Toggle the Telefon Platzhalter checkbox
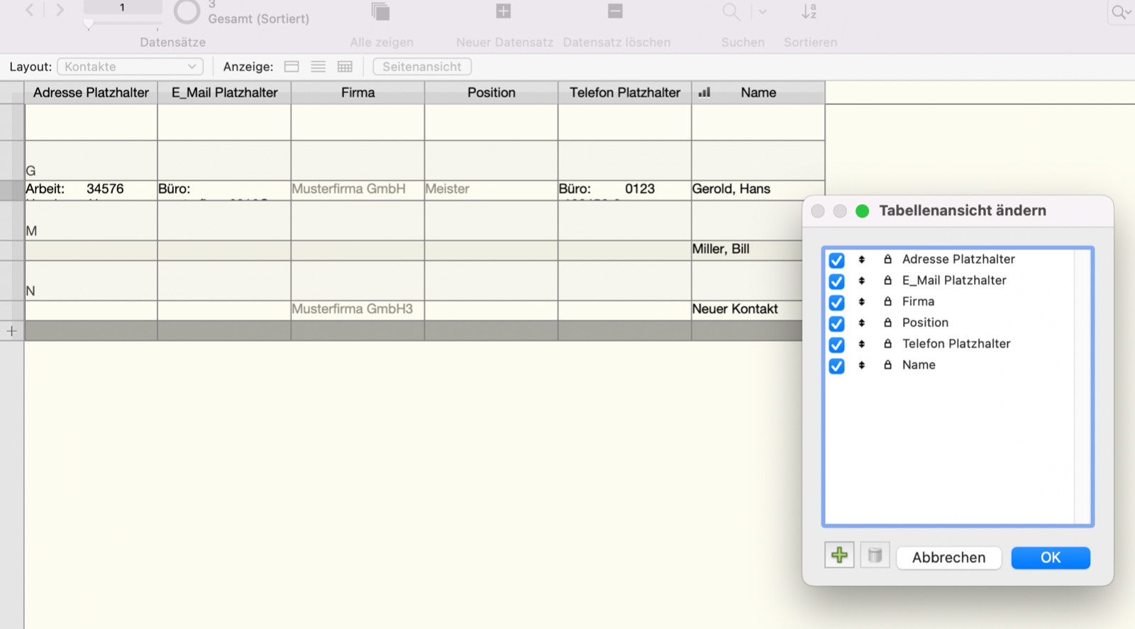 837,345
